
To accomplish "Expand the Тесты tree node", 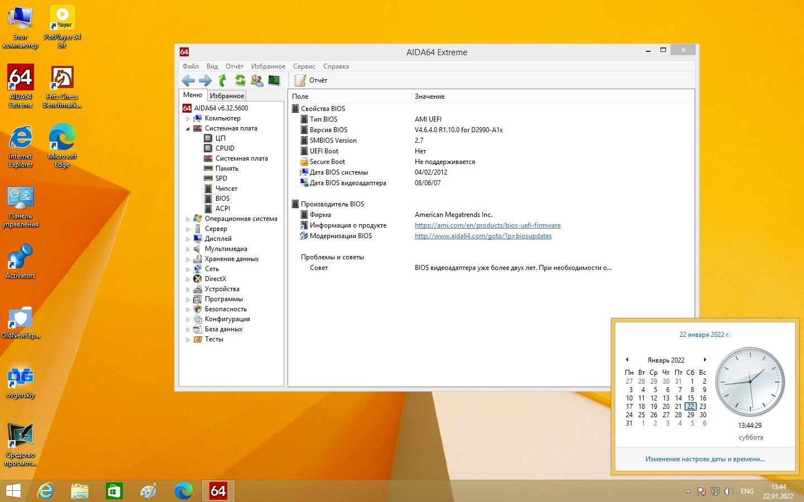I will (x=188, y=340).
